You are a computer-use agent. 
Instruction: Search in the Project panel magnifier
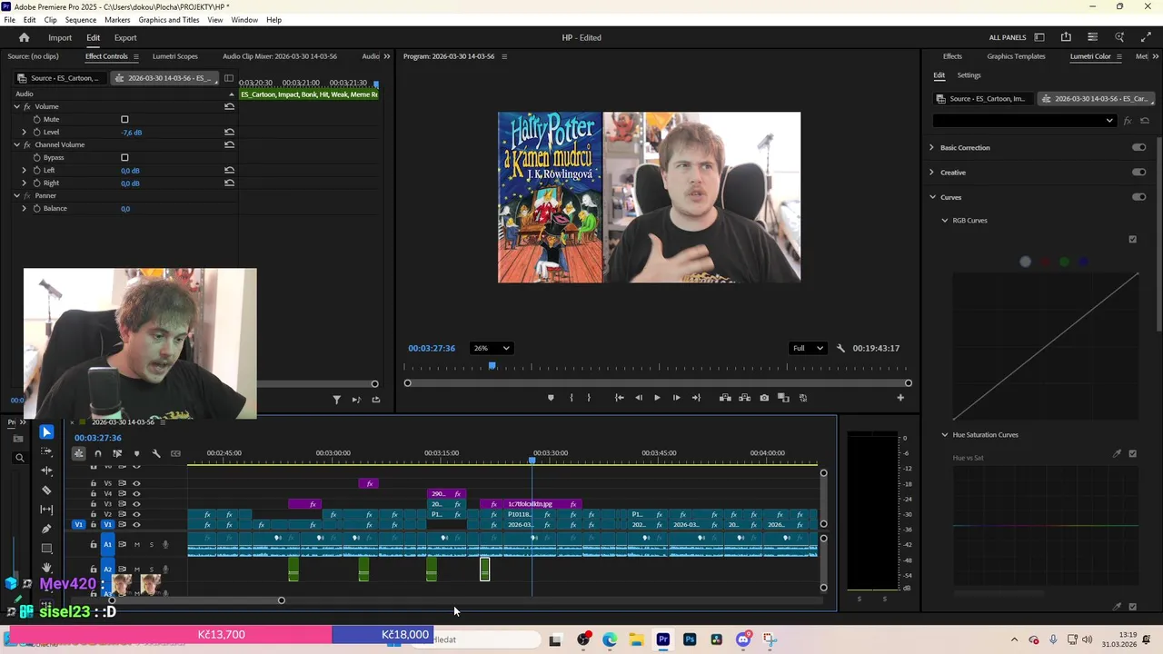19,458
